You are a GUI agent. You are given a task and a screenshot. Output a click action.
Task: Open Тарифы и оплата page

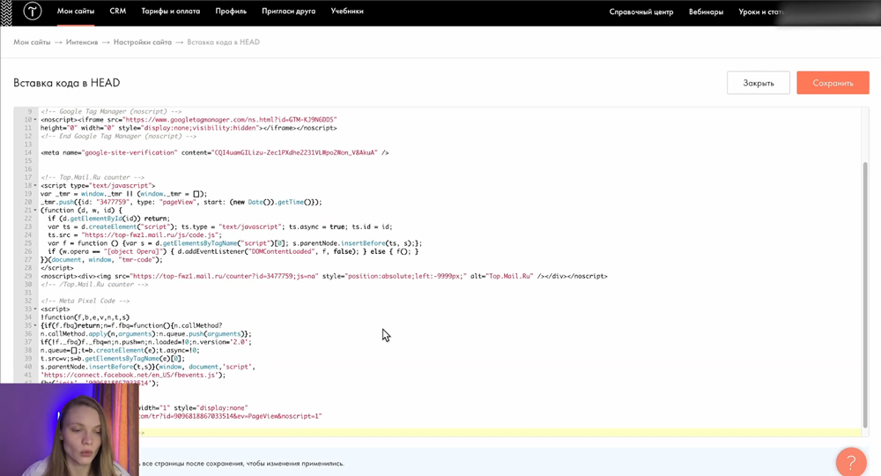pos(170,11)
